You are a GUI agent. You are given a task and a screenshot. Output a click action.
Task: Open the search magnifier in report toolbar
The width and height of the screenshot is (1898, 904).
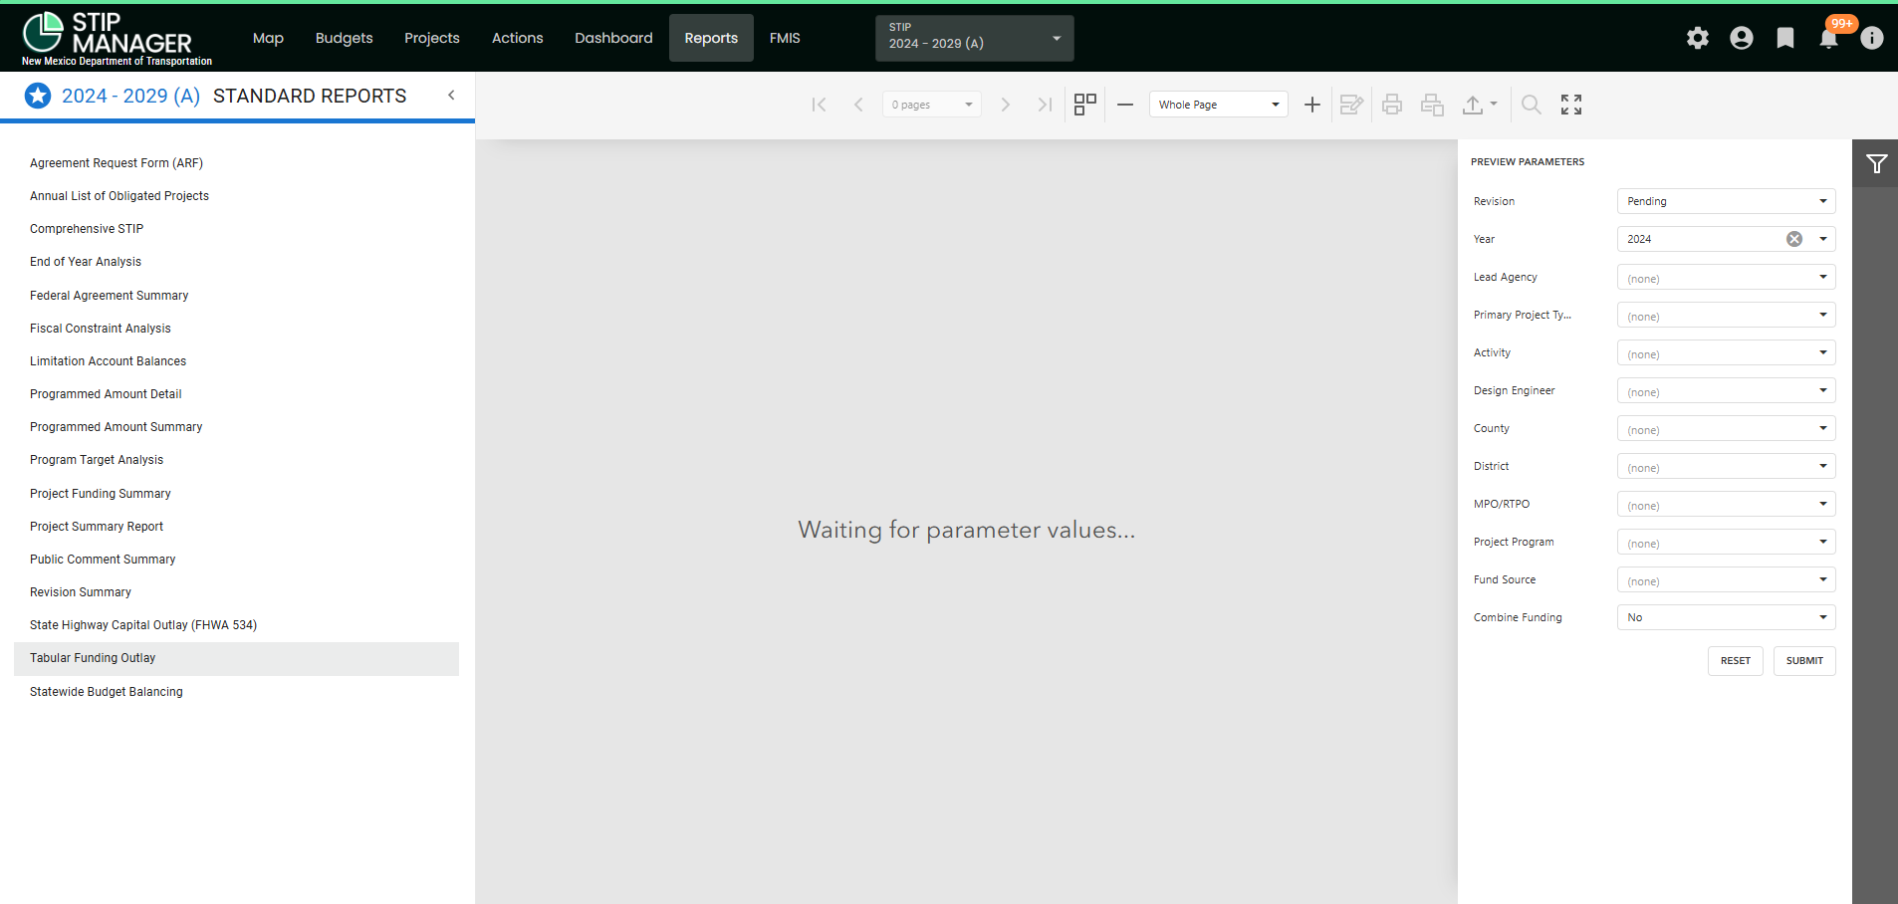[x=1532, y=105]
